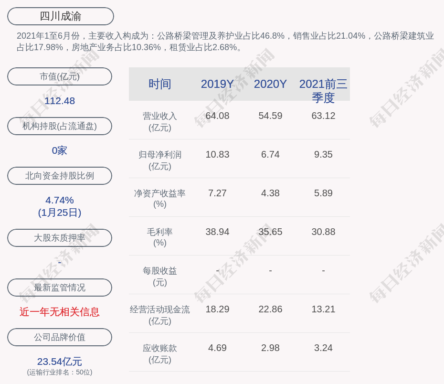Click the 净资产收益率(%) row label
Viewport: 444px width, 384px height.
pyautogui.click(x=160, y=199)
